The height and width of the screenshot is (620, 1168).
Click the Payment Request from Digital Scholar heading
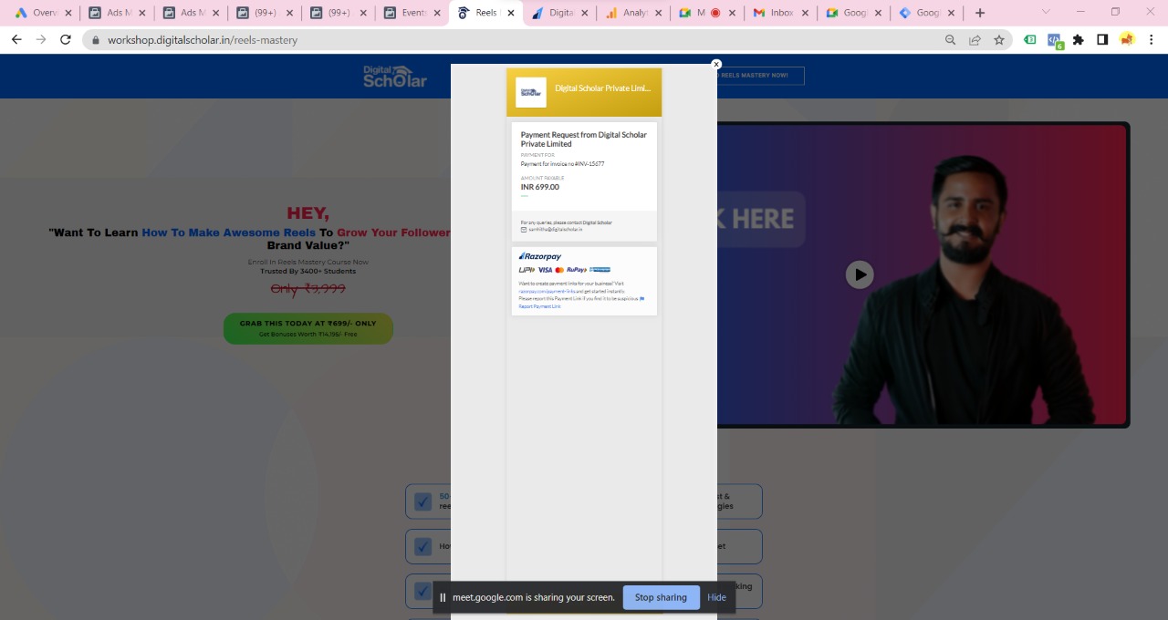click(584, 139)
